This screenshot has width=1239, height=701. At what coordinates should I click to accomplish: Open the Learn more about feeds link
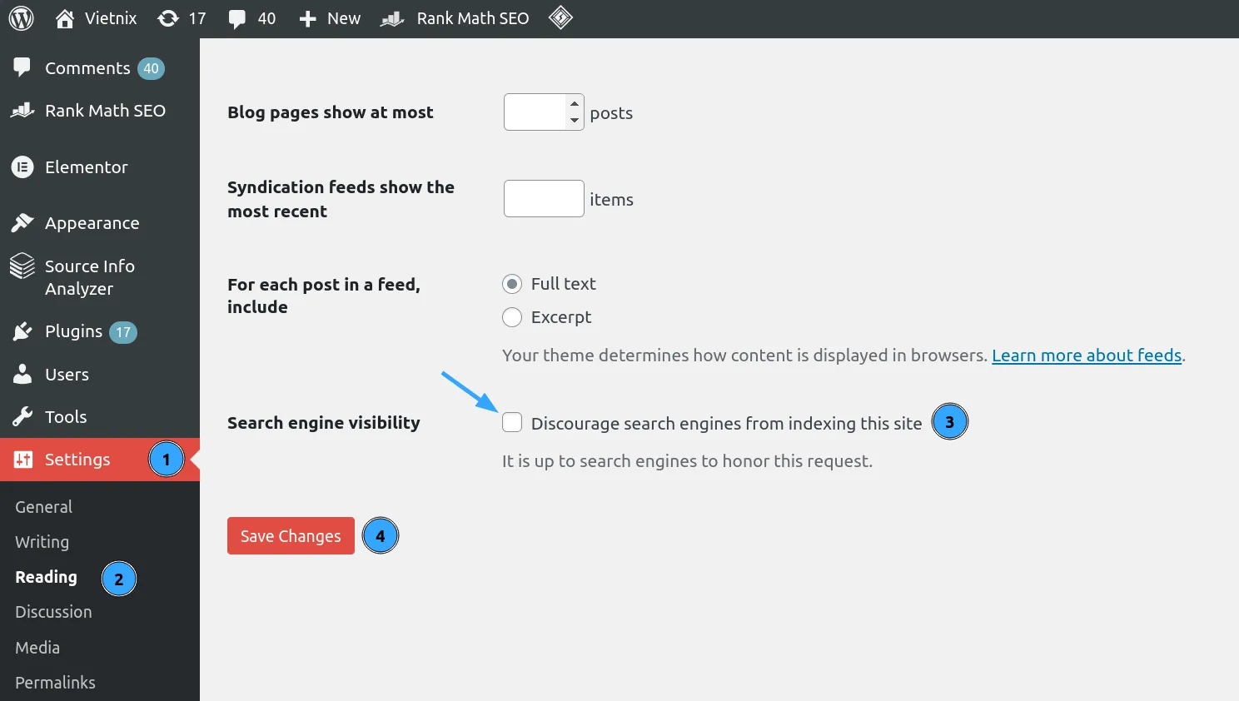(x=1087, y=355)
